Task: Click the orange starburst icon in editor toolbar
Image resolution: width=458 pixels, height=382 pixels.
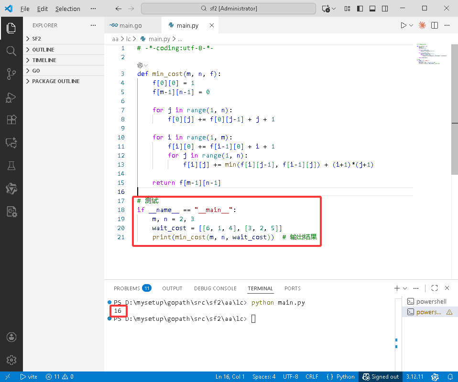Action: tap(422, 25)
